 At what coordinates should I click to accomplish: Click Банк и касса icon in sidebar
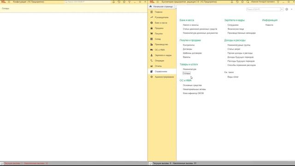(x=152, y=23)
